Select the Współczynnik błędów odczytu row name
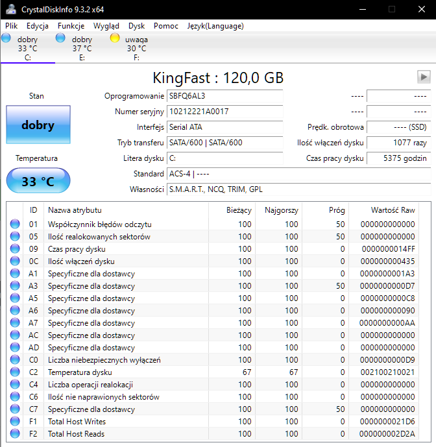Screen dimensions: 436x447 tap(99, 224)
